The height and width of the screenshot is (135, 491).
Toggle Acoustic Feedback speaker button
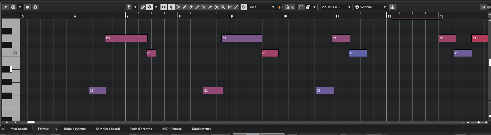click(164, 7)
